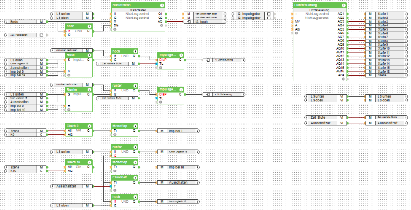Click small info icon on Ende memory flag

pyautogui.click(x=7, y=22)
